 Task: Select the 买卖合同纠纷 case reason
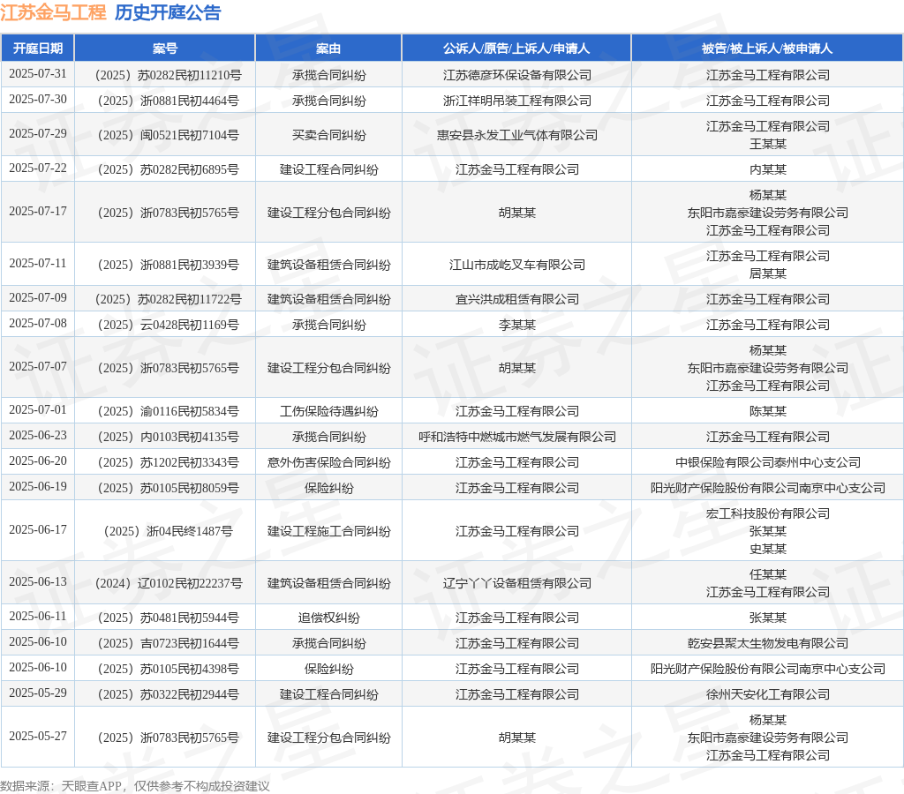coord(328,135)
